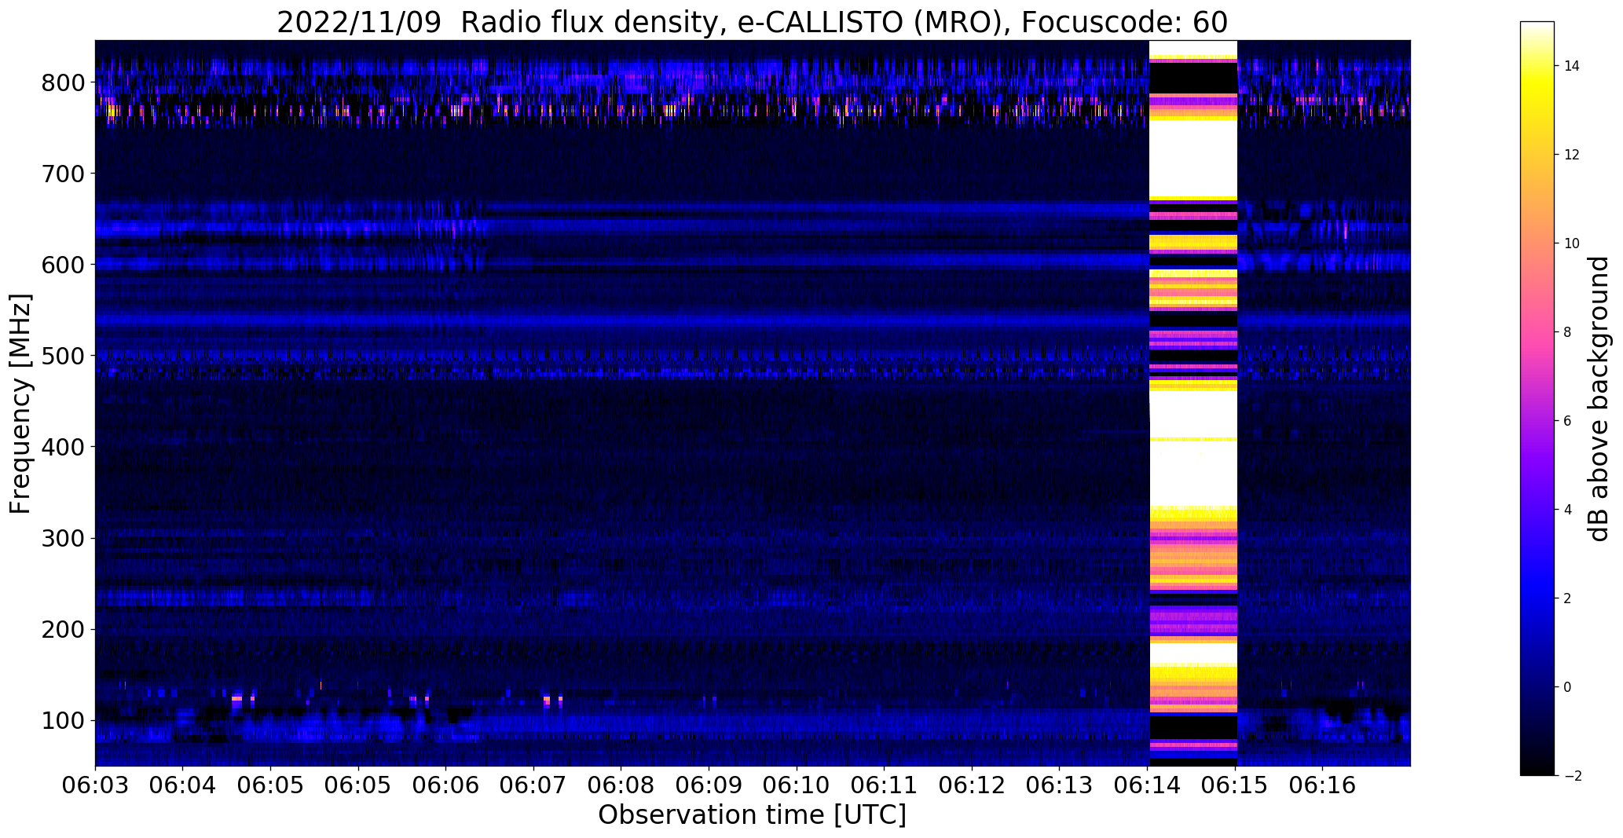
Task: Click the "Observation time [UTC]" x-axis label
Action: pyautogui.click(x=752, y=815)
